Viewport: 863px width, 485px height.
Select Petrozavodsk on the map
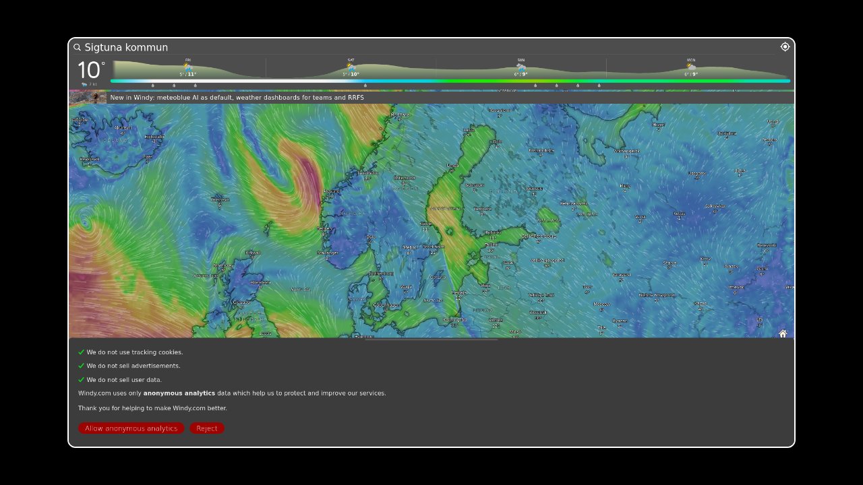[574, 203]
